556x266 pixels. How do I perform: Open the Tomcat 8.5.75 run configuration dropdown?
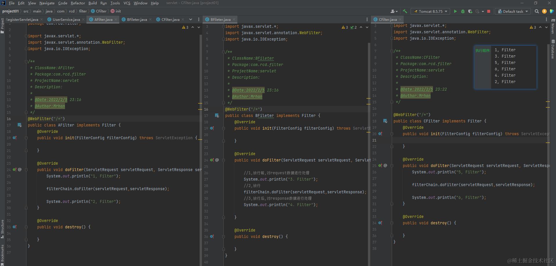pyautogui.click(x=430, y=11)
